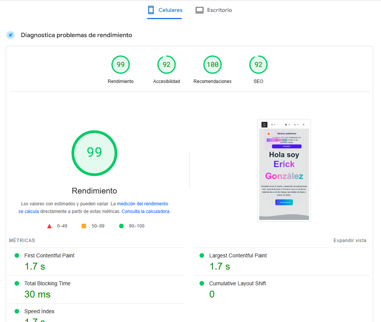Click the blue diagnostics indicator icon
This screenshot has width=381, height=322.
[10, 35]
